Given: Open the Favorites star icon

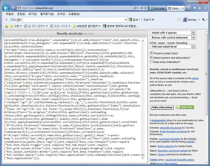Looking at the screenshot, I should [x=200, y=8].
